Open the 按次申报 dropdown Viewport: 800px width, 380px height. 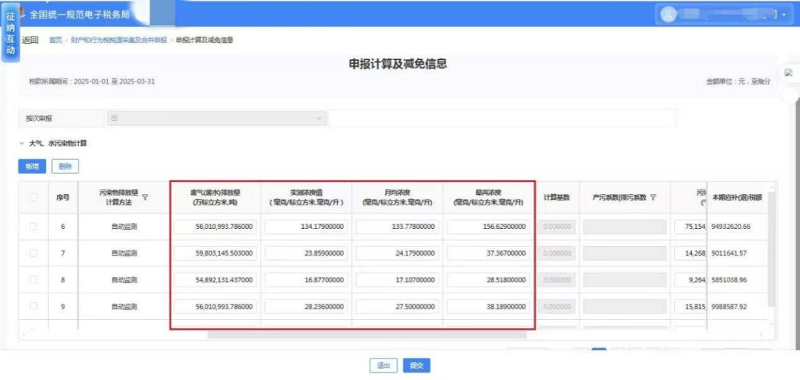[x=216, y=119]
